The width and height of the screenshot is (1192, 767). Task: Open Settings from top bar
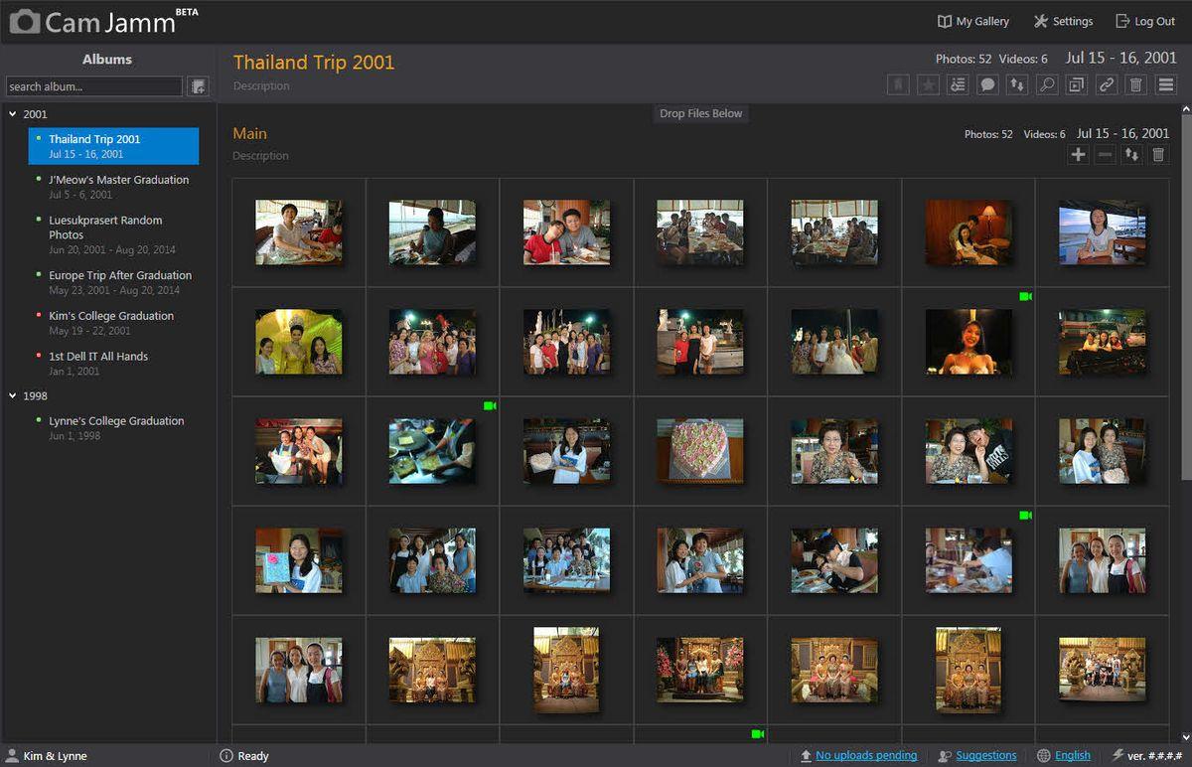coord(1063,21)
